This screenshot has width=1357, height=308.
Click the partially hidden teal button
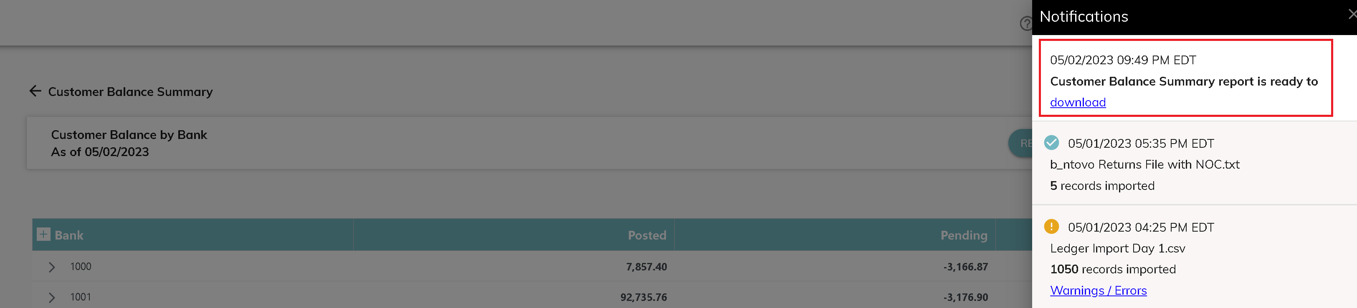pyautogui.click(x=1020, y=143)
